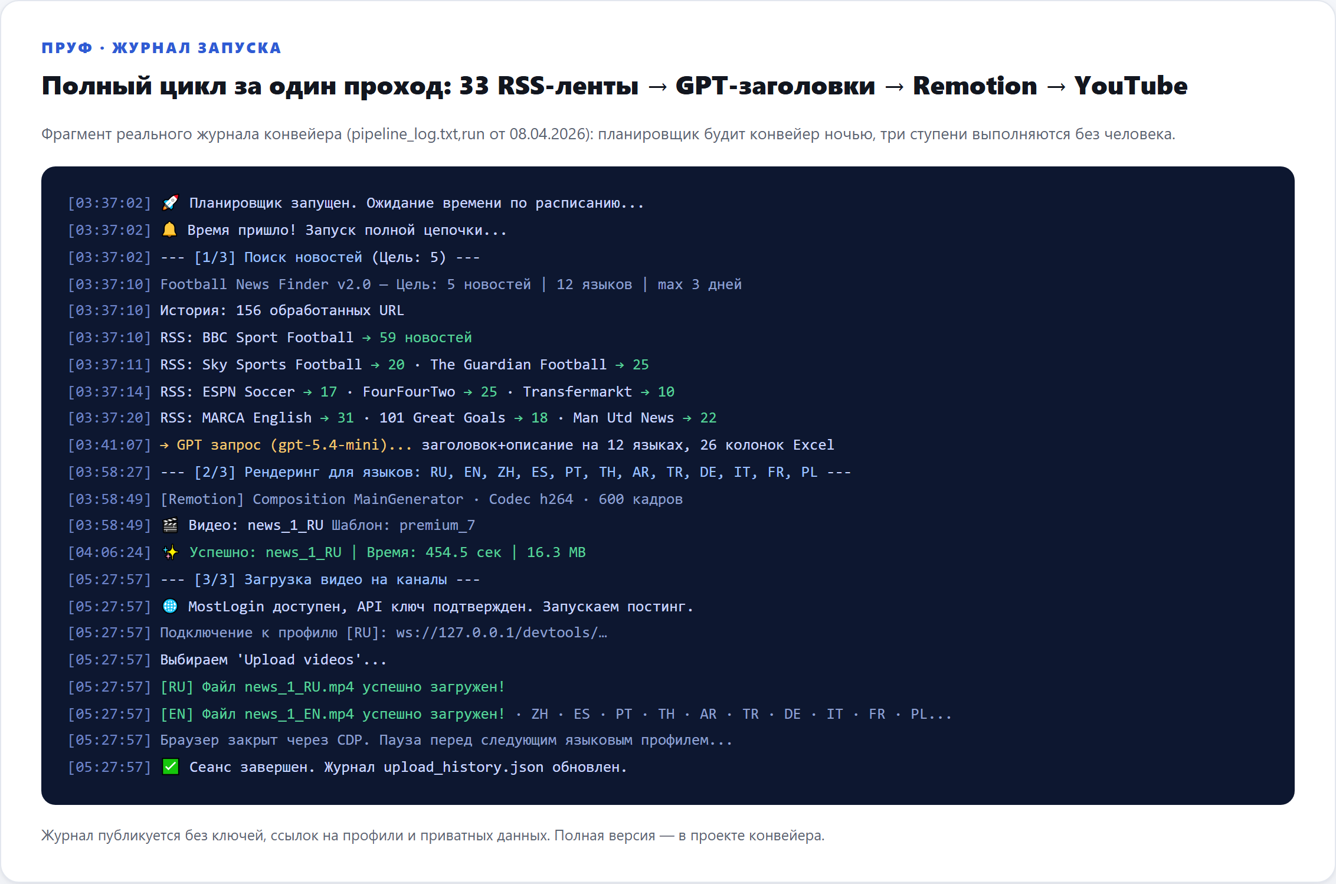Click 'Журнал upload_history.json обновлен' text
Image resolution: width=1336 pixels, height=884 pixels.
(x=476, y=767)
